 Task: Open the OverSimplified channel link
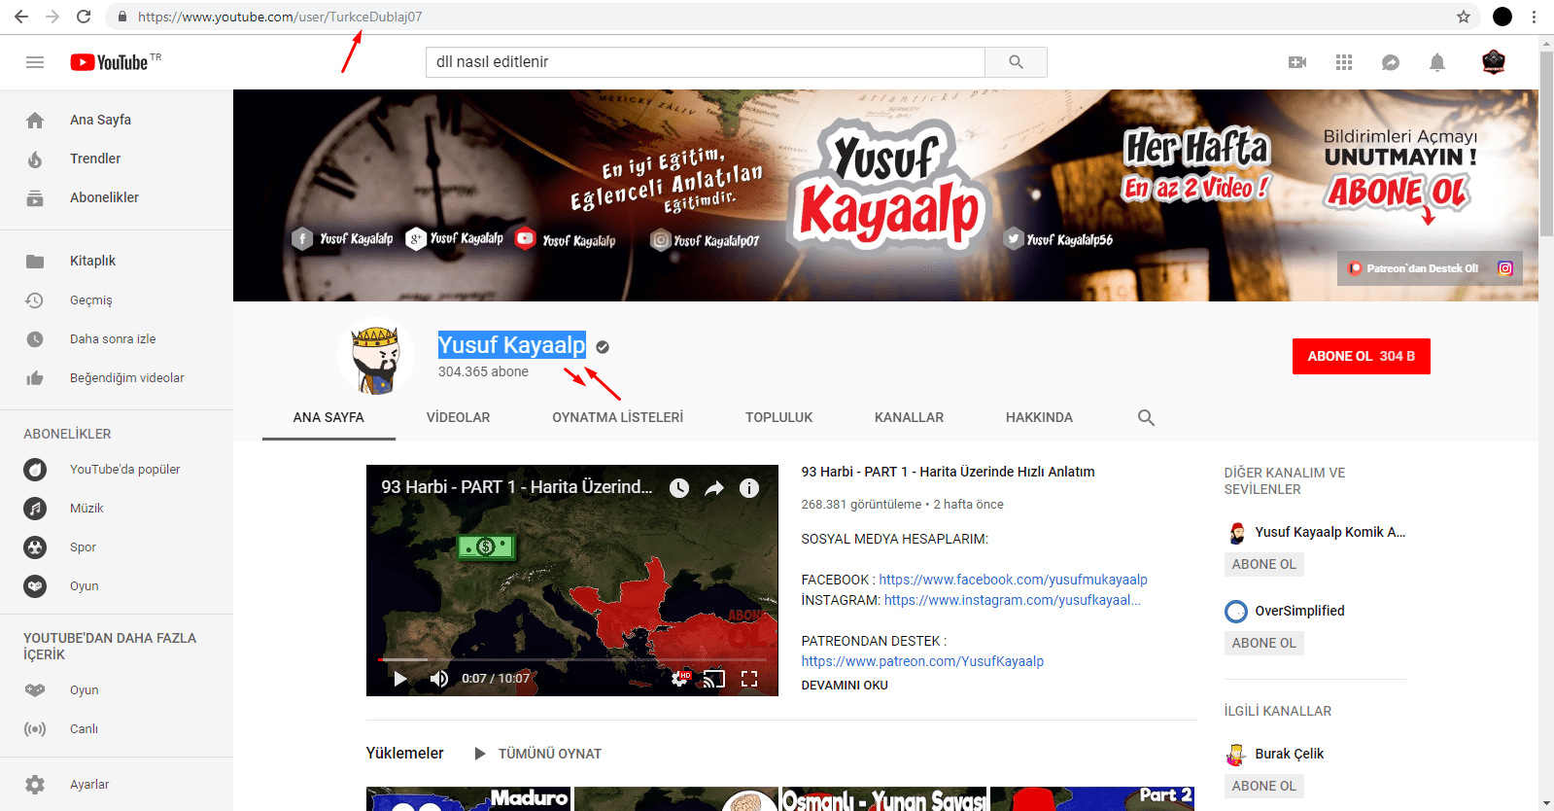[x=1299, y=611]
